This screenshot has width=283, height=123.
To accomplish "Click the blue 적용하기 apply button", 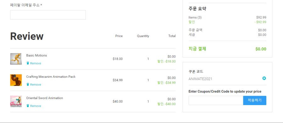I will [x=254, y=100].
